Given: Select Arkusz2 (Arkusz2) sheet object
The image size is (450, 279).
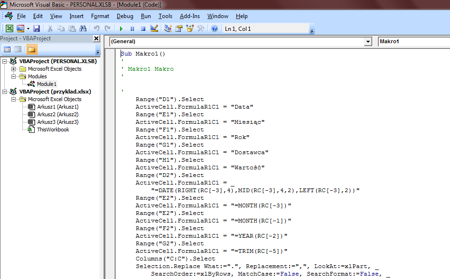Looking at the screenshot, I should (x=57, y=114).
